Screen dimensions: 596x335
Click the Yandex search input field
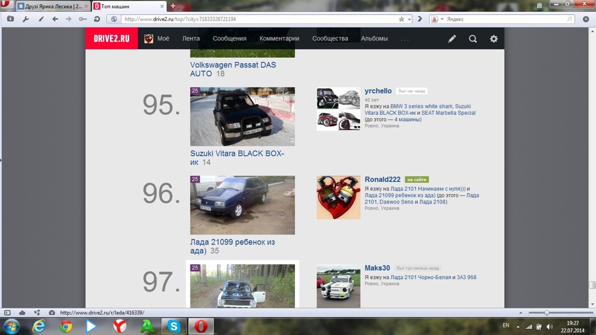(x=505, y=19)
